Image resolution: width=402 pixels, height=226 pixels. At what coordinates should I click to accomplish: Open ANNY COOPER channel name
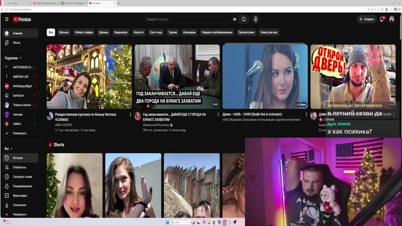click(x=63, y=125)
